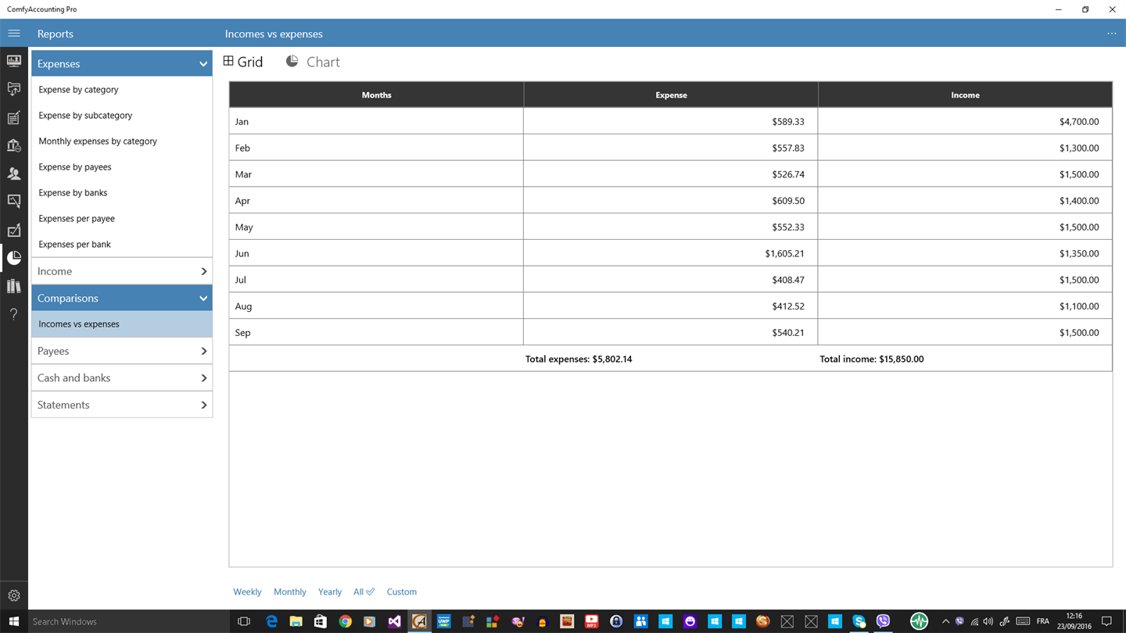Click the Jun expense value $1,605.21
This screenshot has width=1126, height=633.
785,253
